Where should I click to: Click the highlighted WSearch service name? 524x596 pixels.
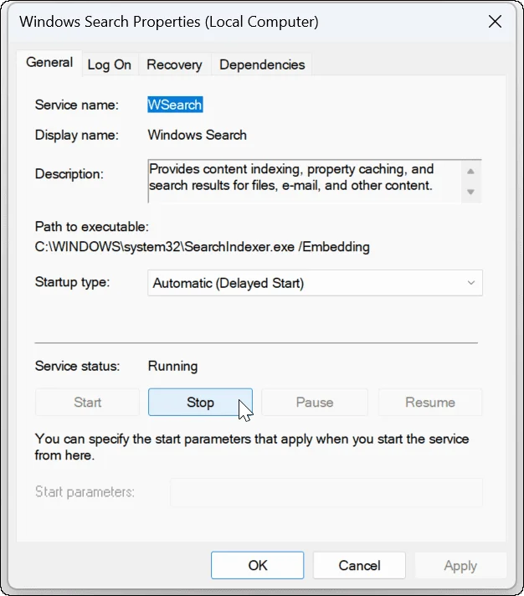coord(175,105)
